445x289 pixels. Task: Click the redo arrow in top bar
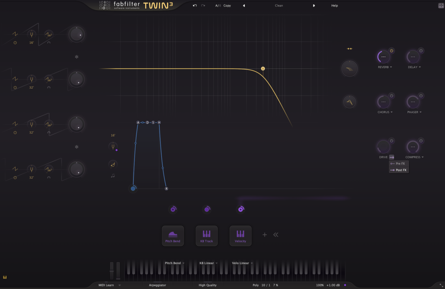point(203,6)
